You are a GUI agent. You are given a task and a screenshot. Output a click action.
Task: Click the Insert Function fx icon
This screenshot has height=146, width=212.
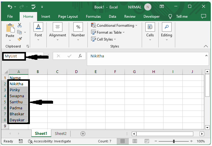80,56
